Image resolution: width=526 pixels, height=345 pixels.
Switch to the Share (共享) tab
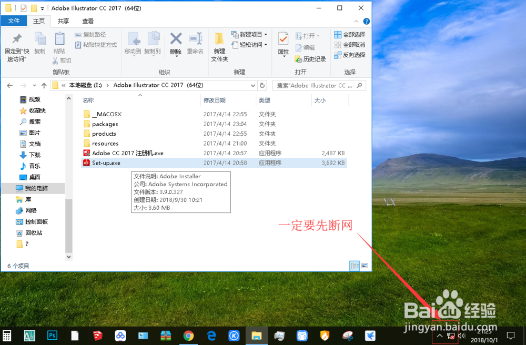pyautogui.click(x=64, y=21)
